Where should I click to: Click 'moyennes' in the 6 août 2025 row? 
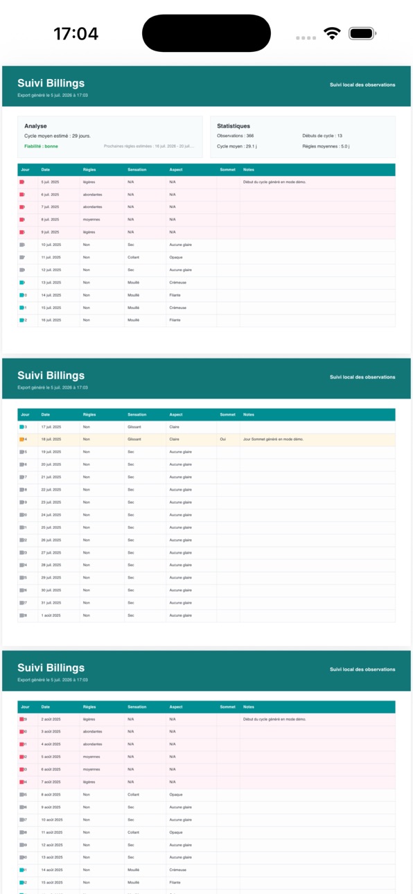pos(91,769)
